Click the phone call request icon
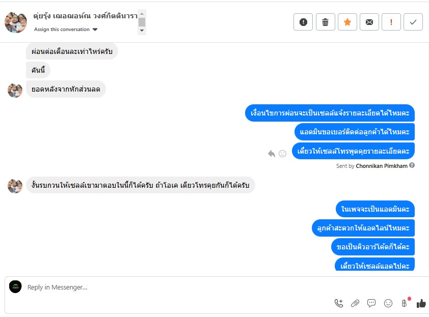The width and height of the screenshot is (429, 317). pos(339,303)
